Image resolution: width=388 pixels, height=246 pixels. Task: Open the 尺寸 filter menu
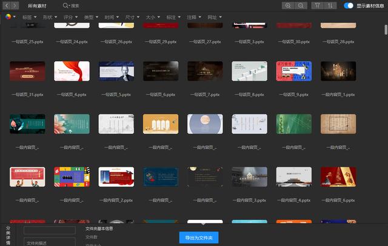132,17
